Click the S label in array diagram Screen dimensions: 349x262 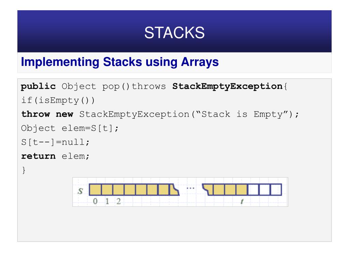(80, 191)
